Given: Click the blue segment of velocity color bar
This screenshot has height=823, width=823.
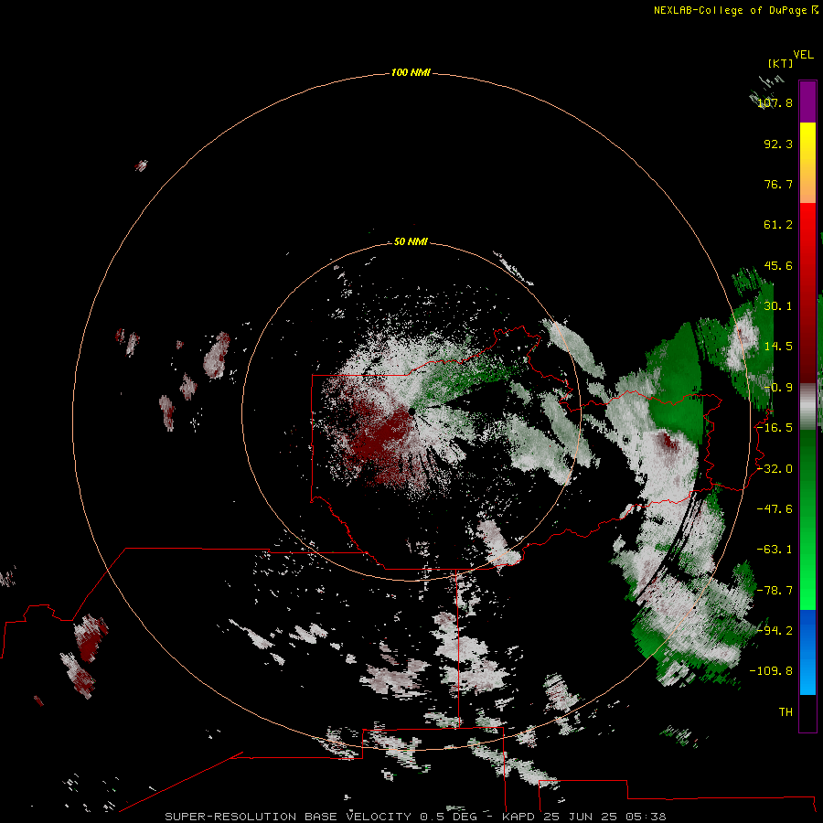Looking at the screenshot, I should (x=807, y=652).
